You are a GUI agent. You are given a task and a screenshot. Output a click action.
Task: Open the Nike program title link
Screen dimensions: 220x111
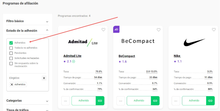coord(177,56)
